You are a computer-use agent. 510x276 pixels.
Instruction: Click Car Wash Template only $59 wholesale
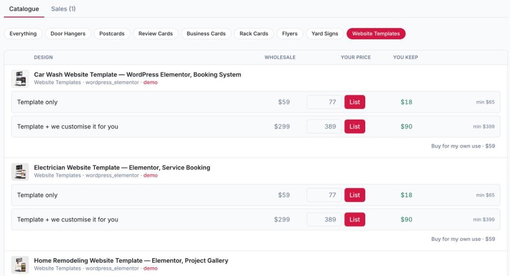284,102
